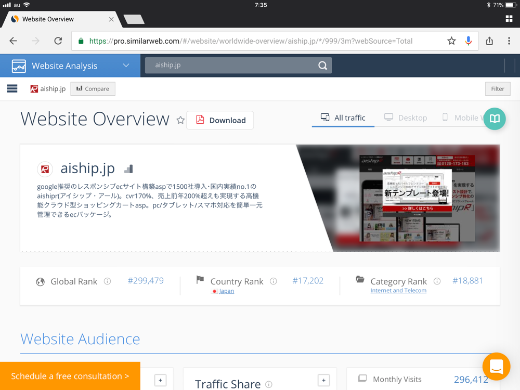
Task: Select the All traffic tab
Action: pyautogui.click(x=343, y=118)
